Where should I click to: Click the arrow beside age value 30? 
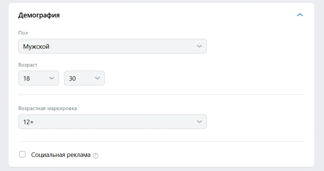pyautogui.click(x=97, y=78)
